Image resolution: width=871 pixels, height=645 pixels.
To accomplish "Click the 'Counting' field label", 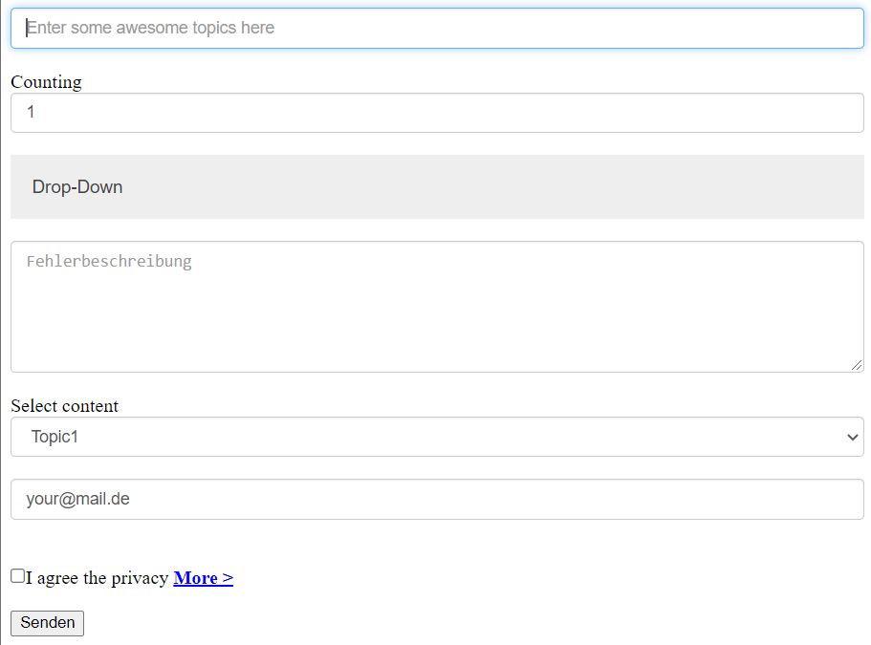I will 46,82.
